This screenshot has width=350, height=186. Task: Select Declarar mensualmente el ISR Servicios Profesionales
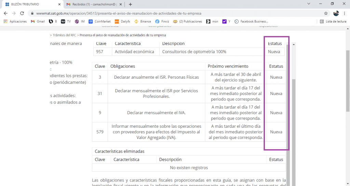click(156, 93)
